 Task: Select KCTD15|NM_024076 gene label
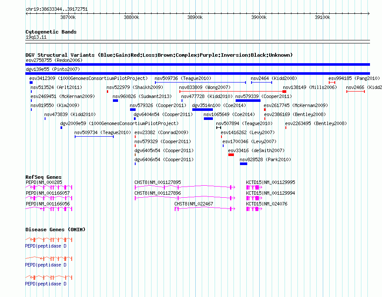coord(267,204)
